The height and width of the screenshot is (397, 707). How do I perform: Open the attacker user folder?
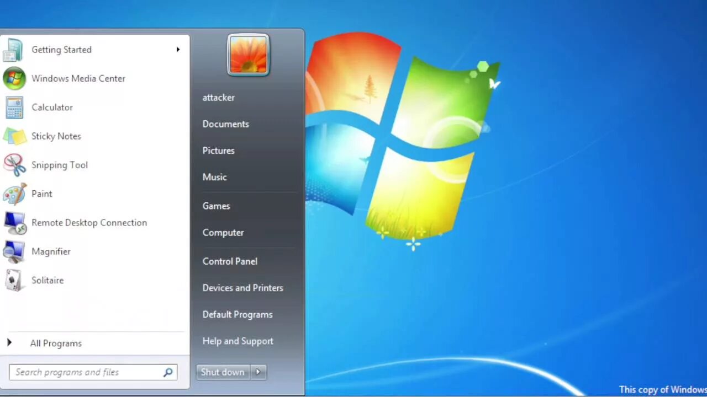(x=219, y=98)
